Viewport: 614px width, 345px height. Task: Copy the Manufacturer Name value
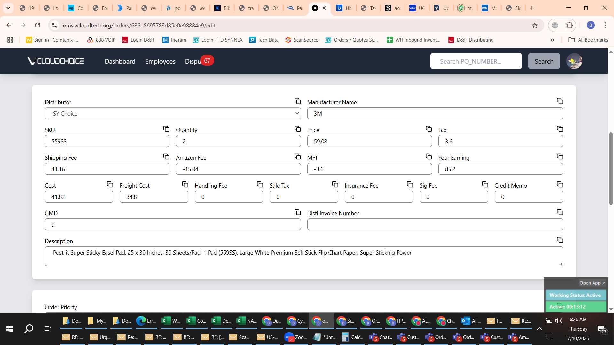click(560, 101)
